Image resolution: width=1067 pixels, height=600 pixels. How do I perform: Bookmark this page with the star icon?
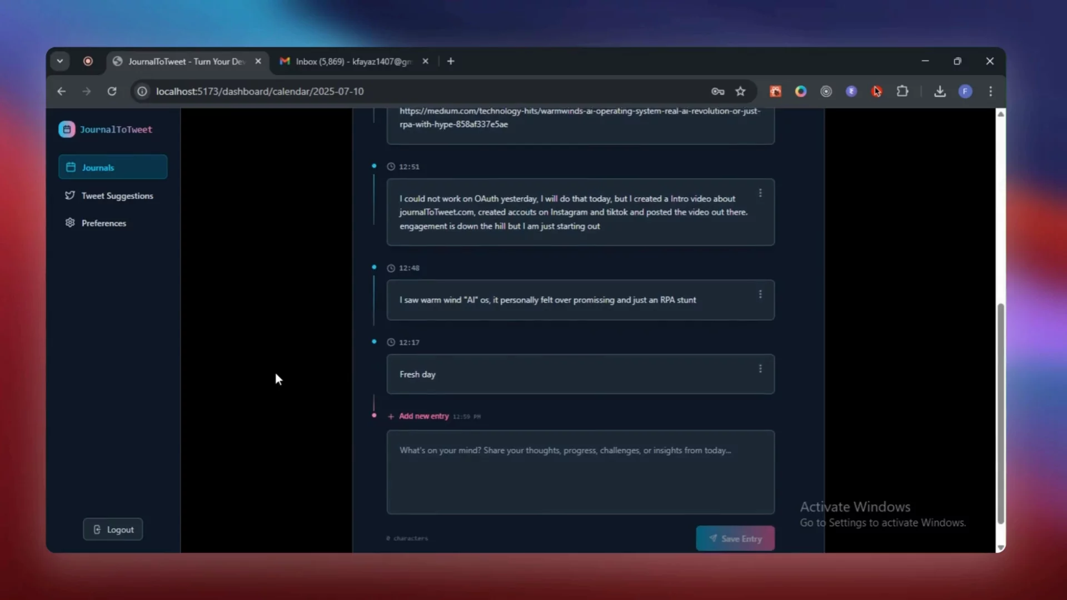[x=740, y=91]
